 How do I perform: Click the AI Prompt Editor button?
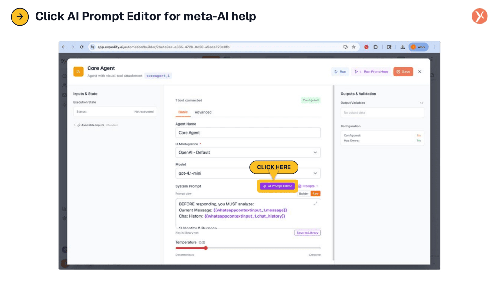coord(277,186)
